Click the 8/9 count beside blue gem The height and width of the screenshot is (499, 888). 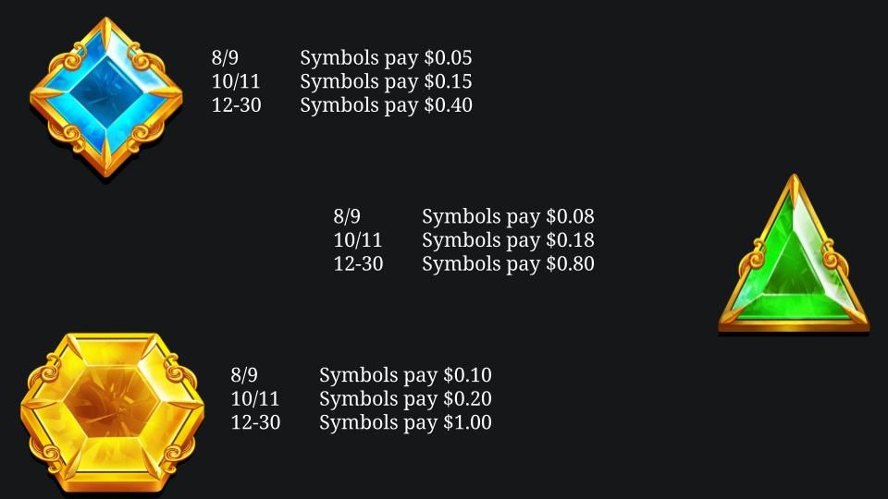point(225,57)
